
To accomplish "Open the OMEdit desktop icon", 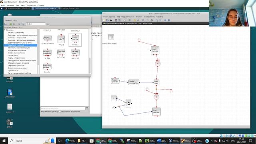I will (x=10, y=123).
